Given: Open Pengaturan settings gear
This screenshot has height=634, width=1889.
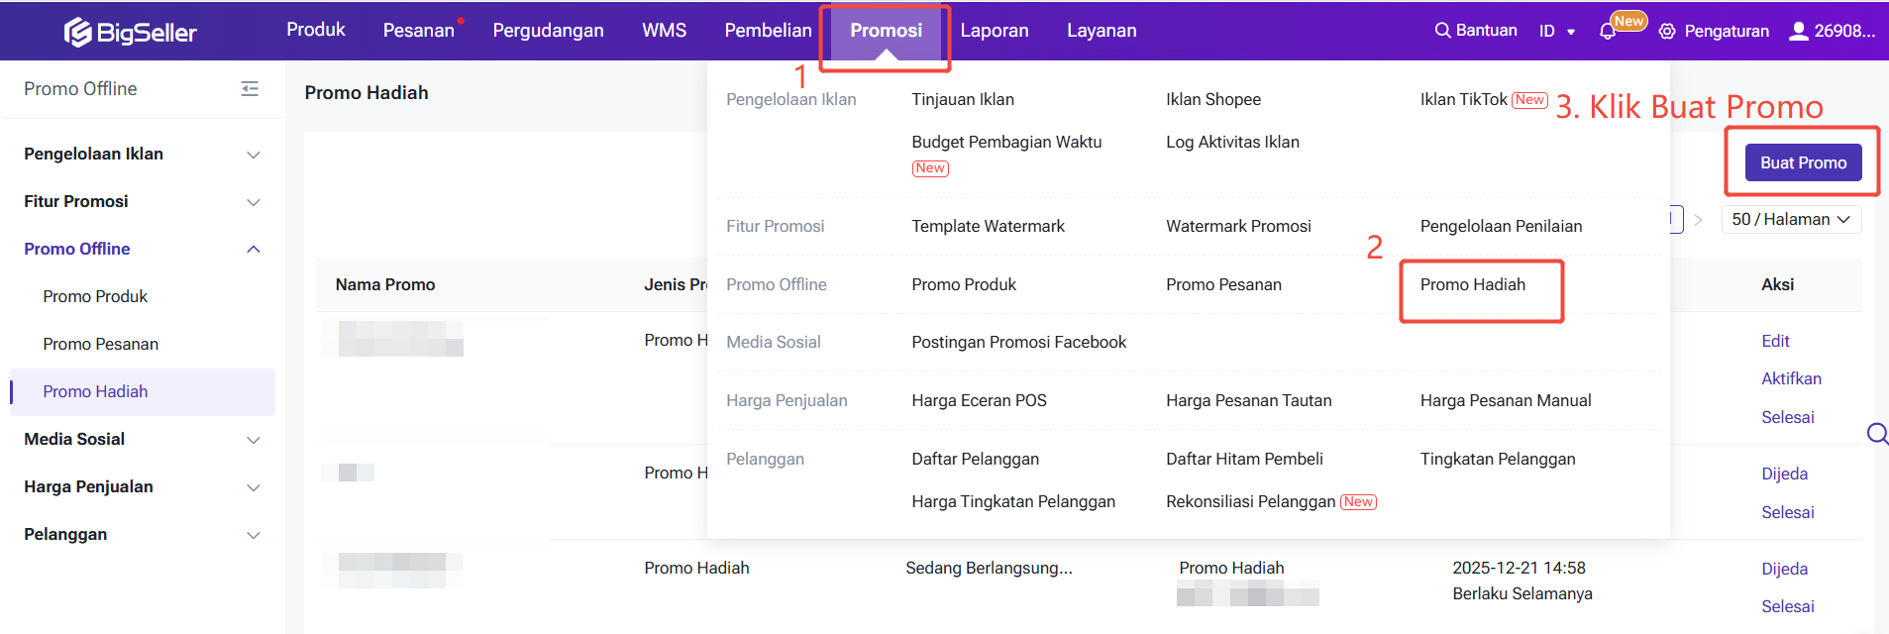Looking at the screenshot, I should pyautogui.click(x=1667, y=32).
